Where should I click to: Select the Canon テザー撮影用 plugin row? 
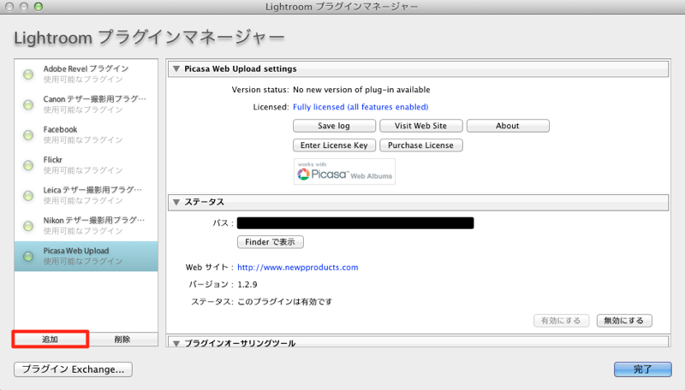click(x=86, y=104)
